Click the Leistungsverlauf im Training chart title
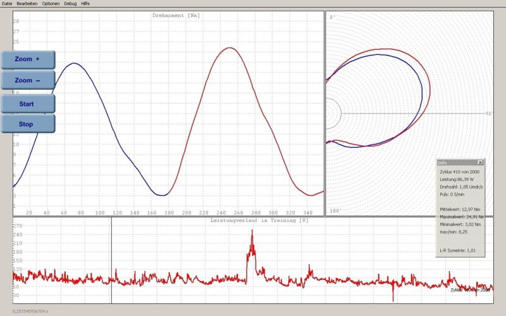This screenshot has height=316, width=506. (x=260, y=220)
